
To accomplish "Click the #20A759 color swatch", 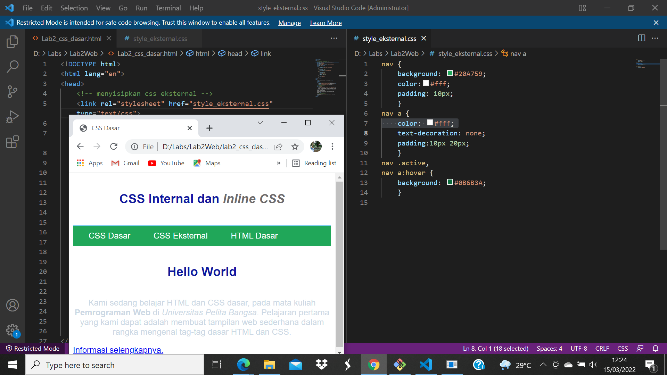I will pyautogui.click(x=450, y=73).
